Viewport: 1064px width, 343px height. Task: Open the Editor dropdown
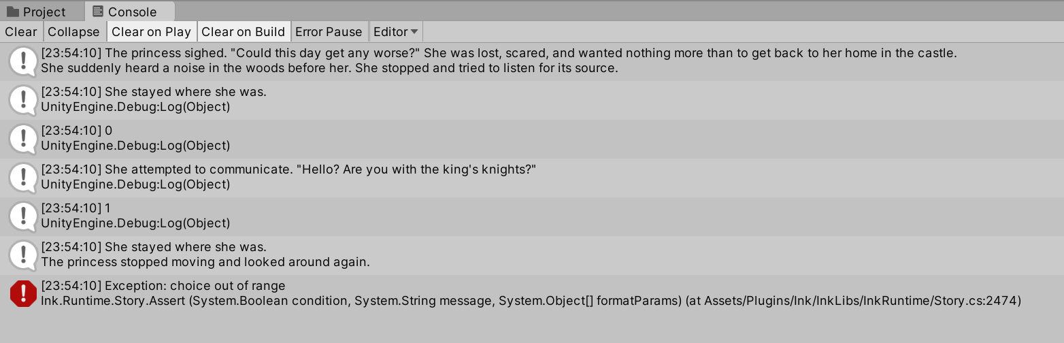coord(397,32)
